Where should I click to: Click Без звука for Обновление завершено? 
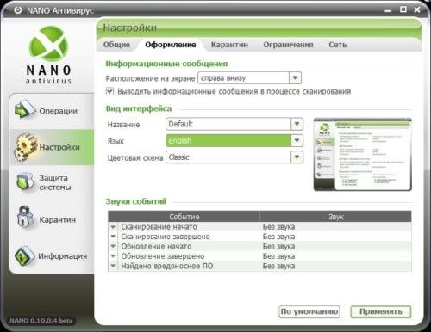[278, 256]
